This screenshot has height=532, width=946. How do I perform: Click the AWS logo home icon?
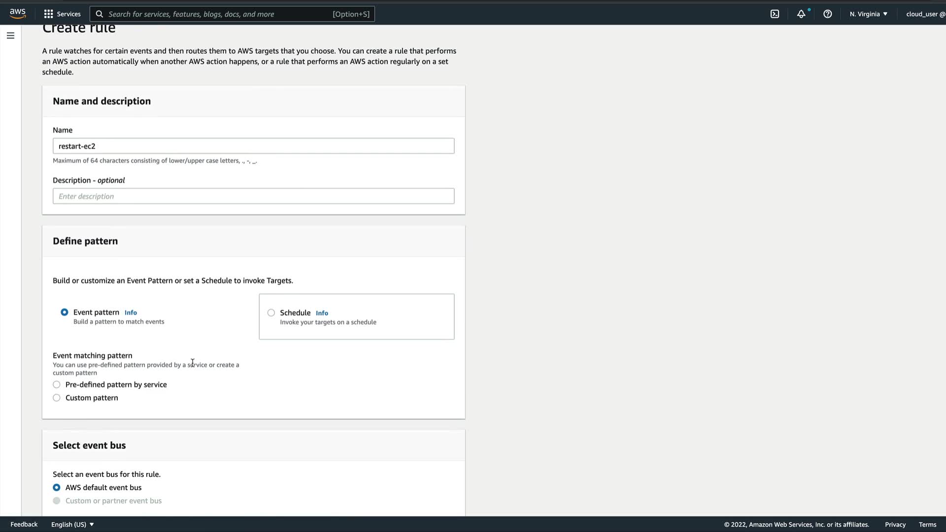[x=18, y=13]
